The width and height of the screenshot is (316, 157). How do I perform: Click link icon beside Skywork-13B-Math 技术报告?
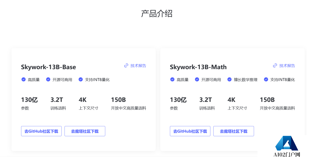[275, 66]
